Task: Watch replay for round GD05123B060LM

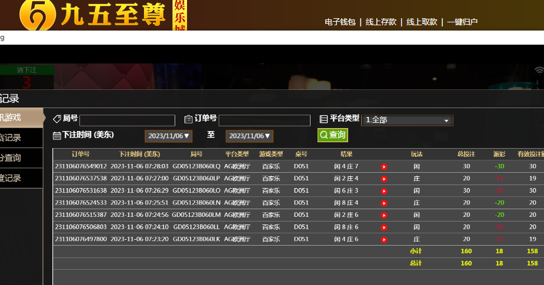Action: tap(383, 215)
